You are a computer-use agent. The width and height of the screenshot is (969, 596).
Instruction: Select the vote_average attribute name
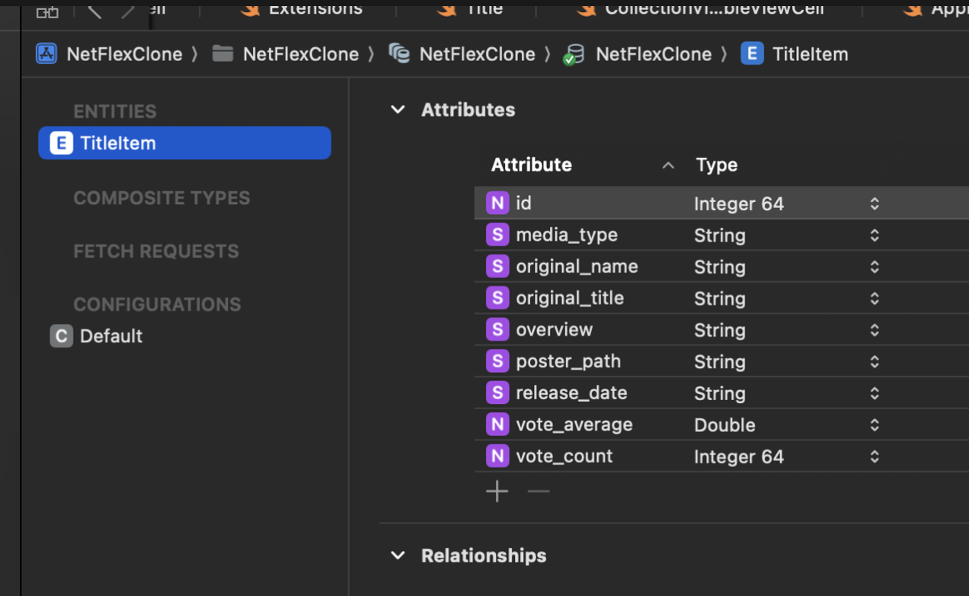574,425
